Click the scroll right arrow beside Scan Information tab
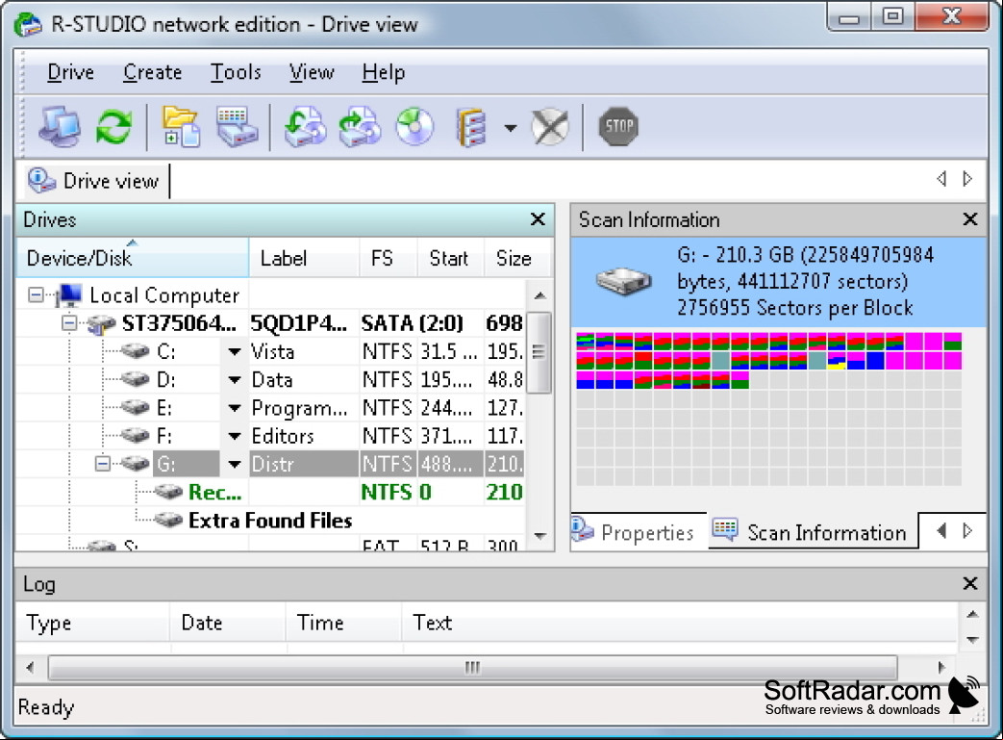1003x740 pixels. click(x=967, y=530)
